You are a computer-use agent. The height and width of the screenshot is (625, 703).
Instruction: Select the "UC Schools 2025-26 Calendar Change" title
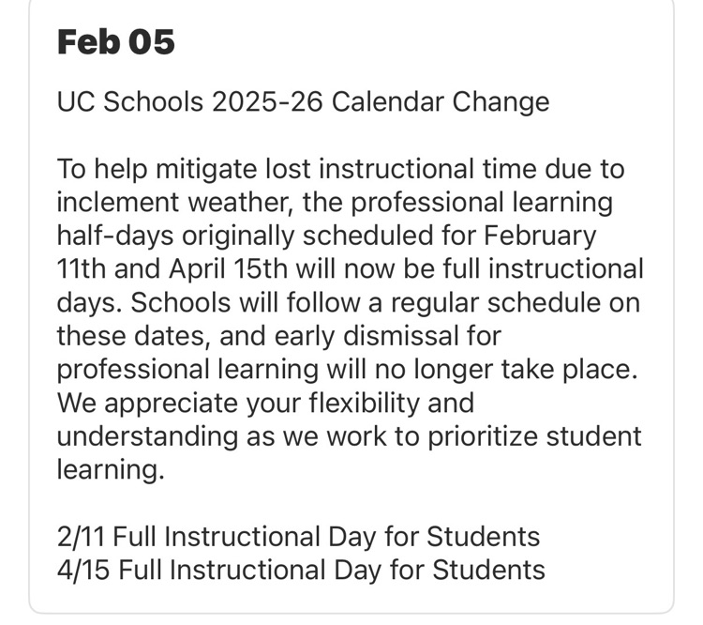click(303, 102)
